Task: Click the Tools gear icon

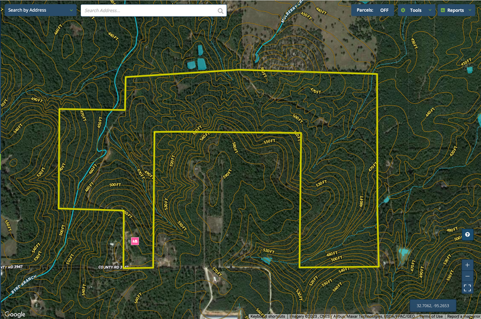Action: [x=403, y=10]
